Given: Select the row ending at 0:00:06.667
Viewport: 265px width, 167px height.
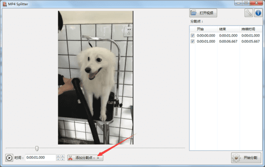Looking at the screenshot, I should point(226,41).
